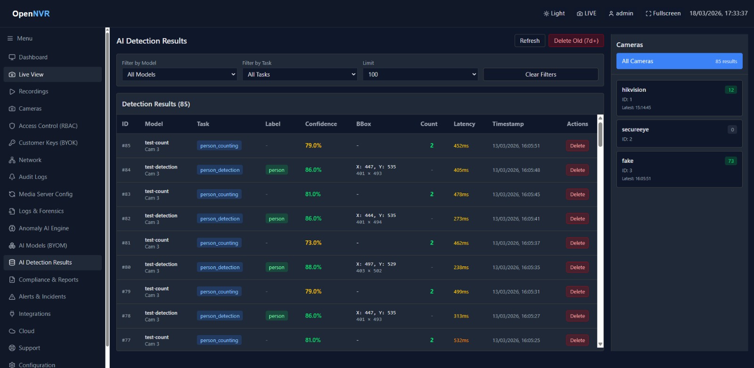Click the Delete Old (7d+) button
This screenshot has width=754, height=368.
[x=576, y=41]
